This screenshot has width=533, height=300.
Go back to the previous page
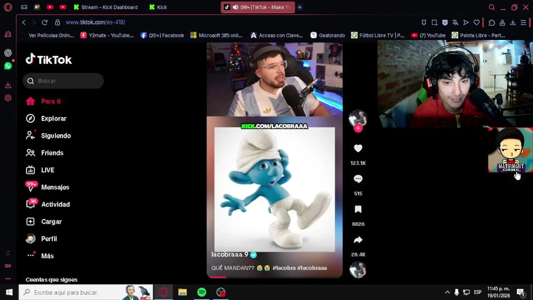tap(24, 22)
